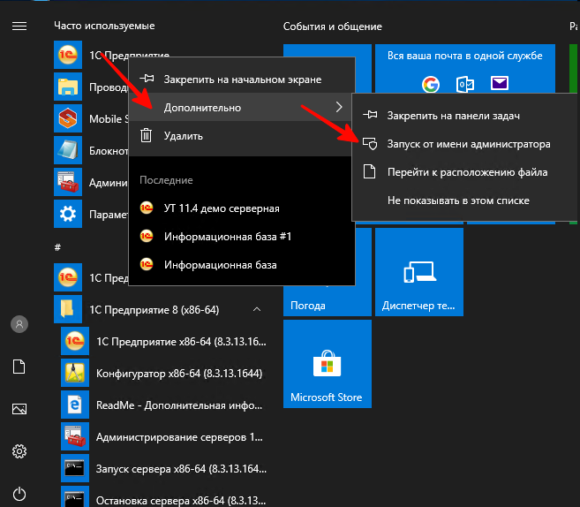Viewport: 580px width, 507px height.
Task: Click pin icon beside Закрепить на панели задач
Action: (x=370, y=115)
